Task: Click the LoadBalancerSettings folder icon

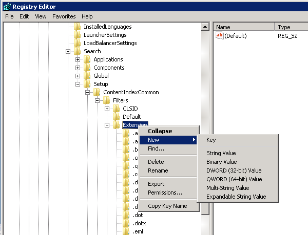Action: coord(77,43)
